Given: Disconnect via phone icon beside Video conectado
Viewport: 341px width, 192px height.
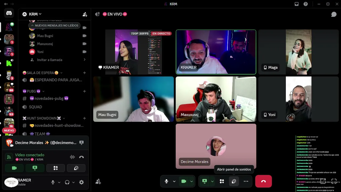Looking at the screenshot, I should (x=82, y=157).
